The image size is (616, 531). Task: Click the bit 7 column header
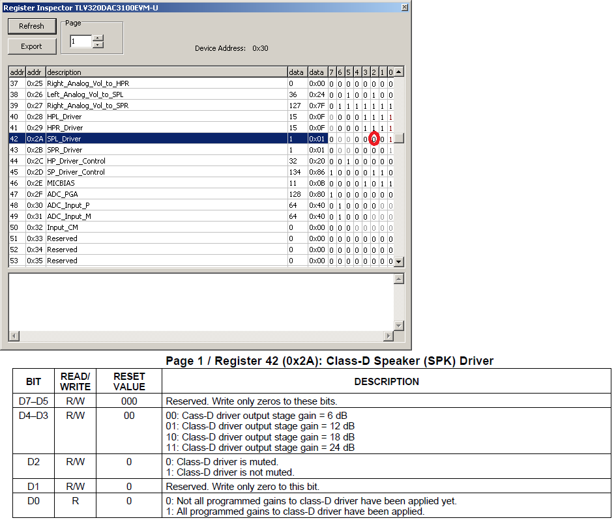(332, 72)
